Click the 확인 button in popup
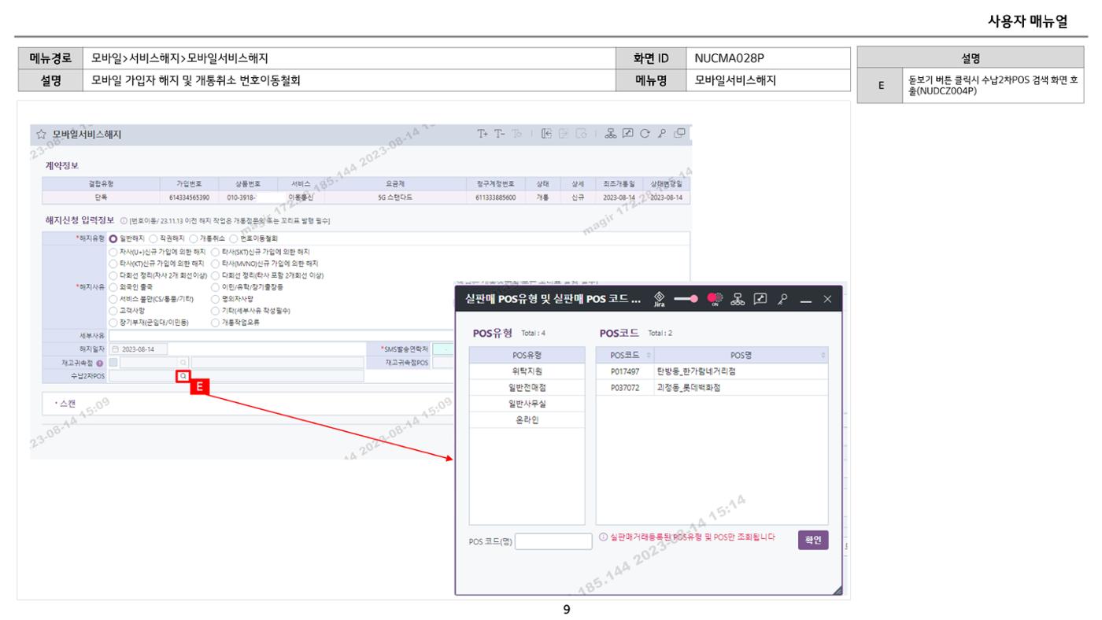1102x620 pixels. [814, 541]
